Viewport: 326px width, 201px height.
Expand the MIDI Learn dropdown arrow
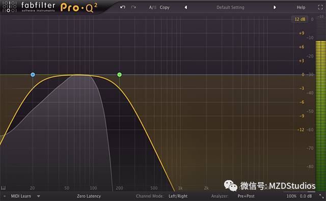click(x=39, y=196)
